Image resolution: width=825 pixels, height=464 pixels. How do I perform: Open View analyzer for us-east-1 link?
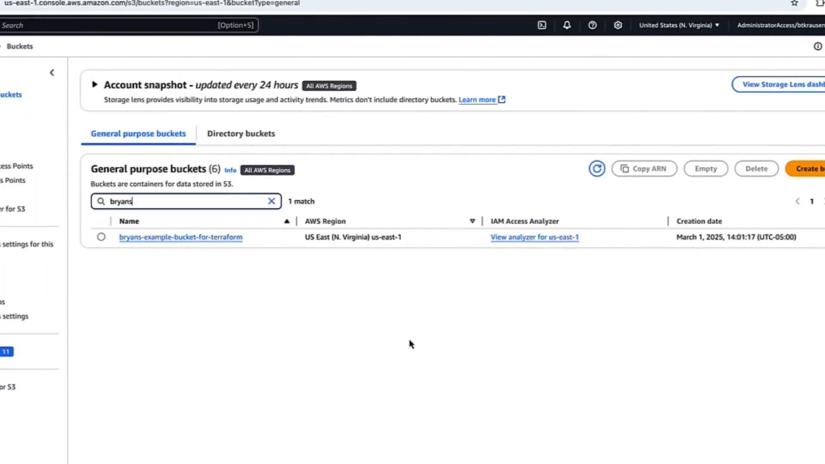pyautogui.click(x=535, y=237)
